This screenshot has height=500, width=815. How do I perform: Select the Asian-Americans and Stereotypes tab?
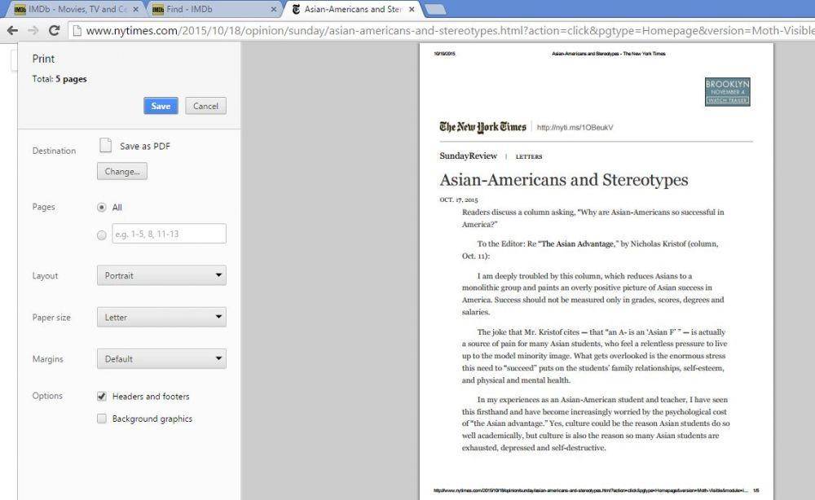352,9
